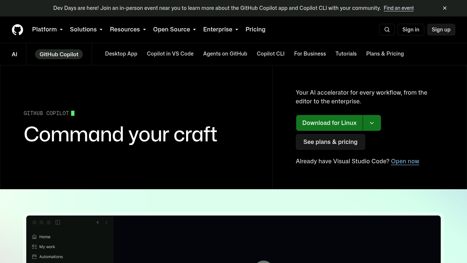Open the Tutorials subnav item
The image size is (467, 263).
(346, 54)
